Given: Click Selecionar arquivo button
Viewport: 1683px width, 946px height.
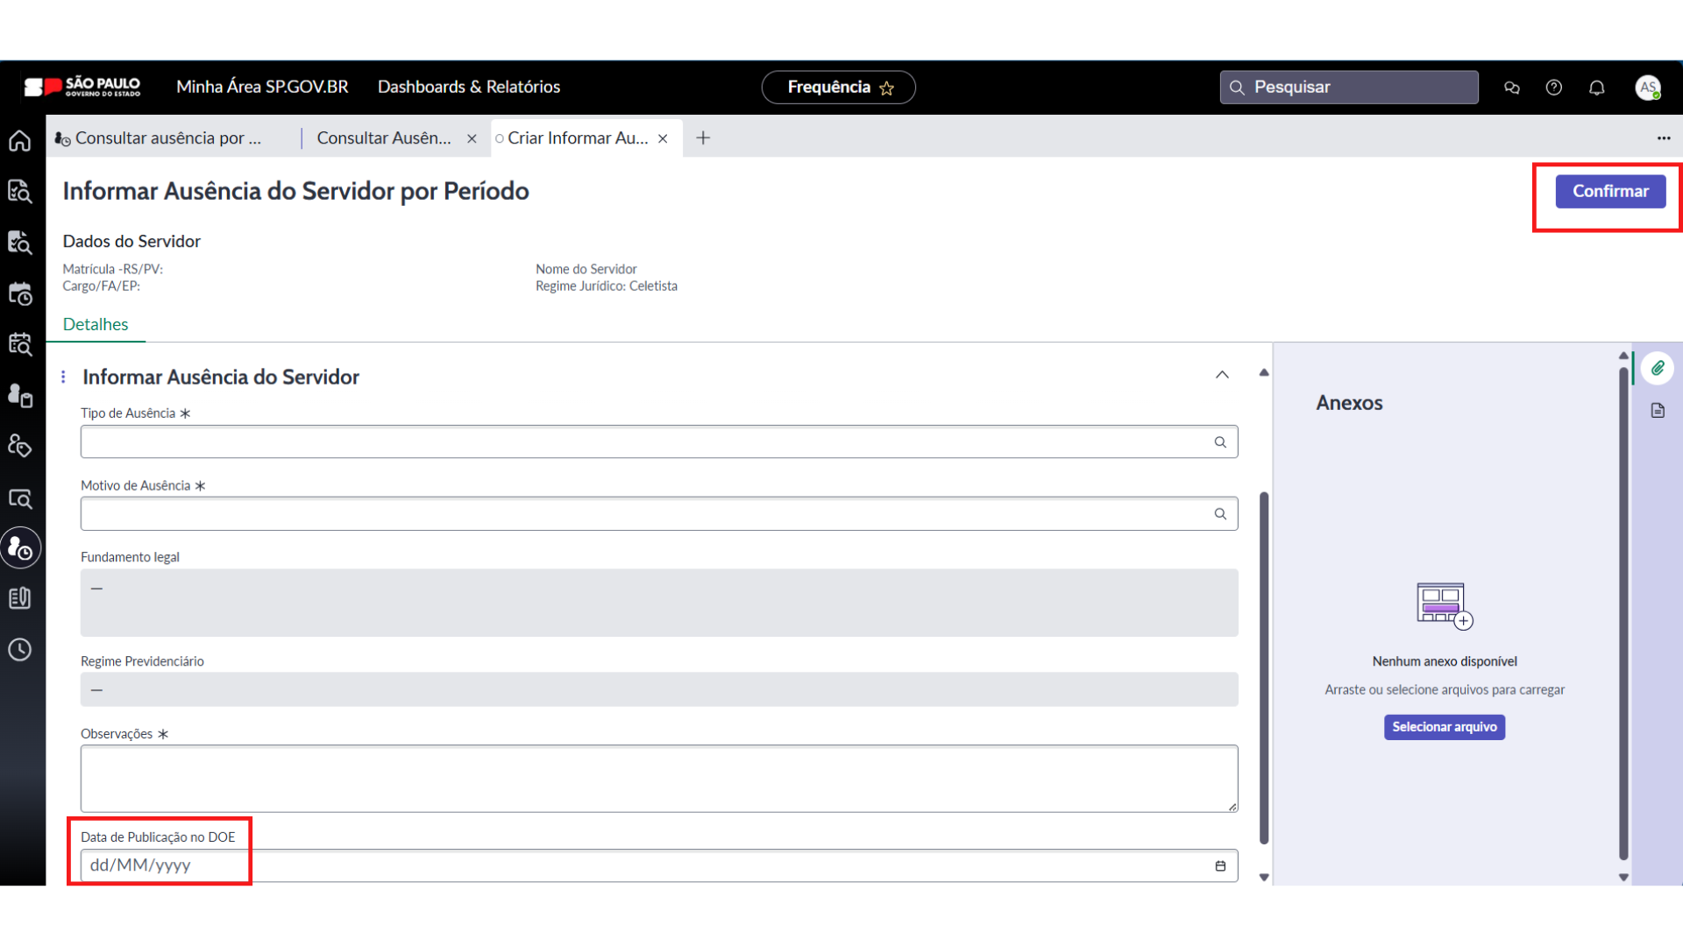Looking at the screenshot, I should click(x=1444, y=727).
